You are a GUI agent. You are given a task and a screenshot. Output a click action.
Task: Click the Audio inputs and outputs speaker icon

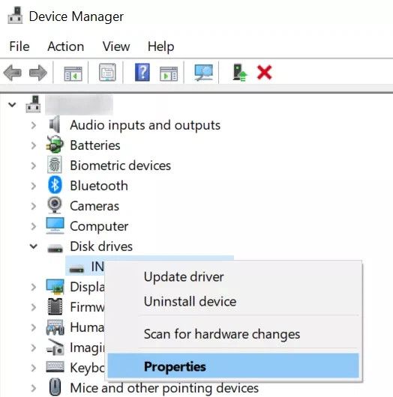point(55,124)
